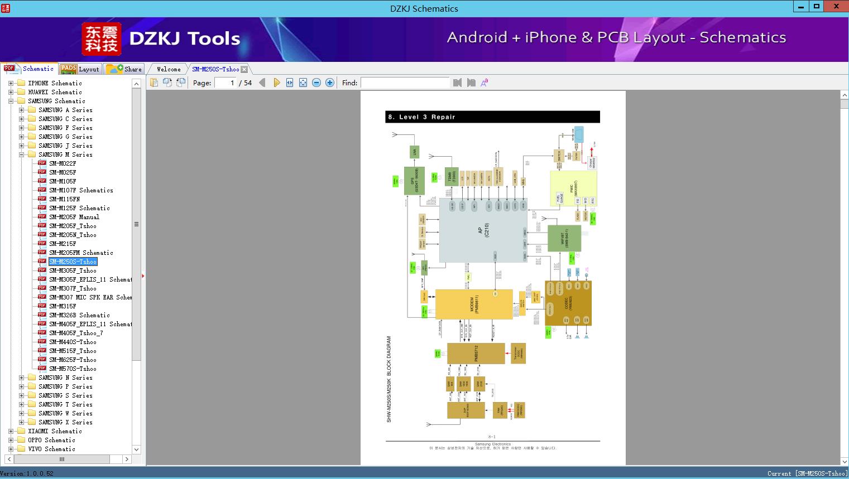
Task: Select SM-M515F_Tshoo in the tree
Action: [x=73, y=351]
